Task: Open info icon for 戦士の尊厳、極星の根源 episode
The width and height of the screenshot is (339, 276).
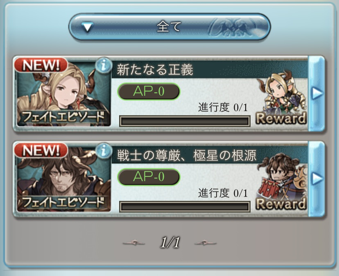Action: pos(104,151)
